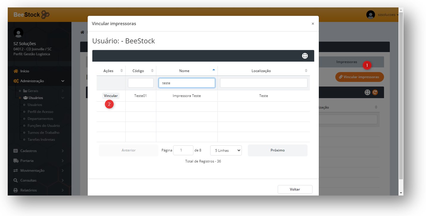
Task: Go to next page with Próximo
Action: pyautogui.click(x=277, y=150)
